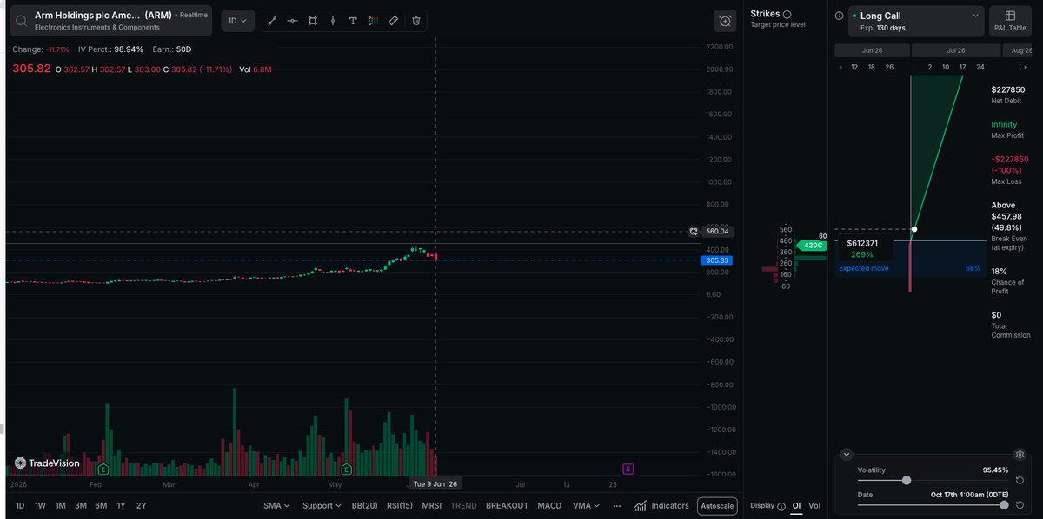Set chart range to 2Y
1043x519 pixels.
[x=141, y=506]
